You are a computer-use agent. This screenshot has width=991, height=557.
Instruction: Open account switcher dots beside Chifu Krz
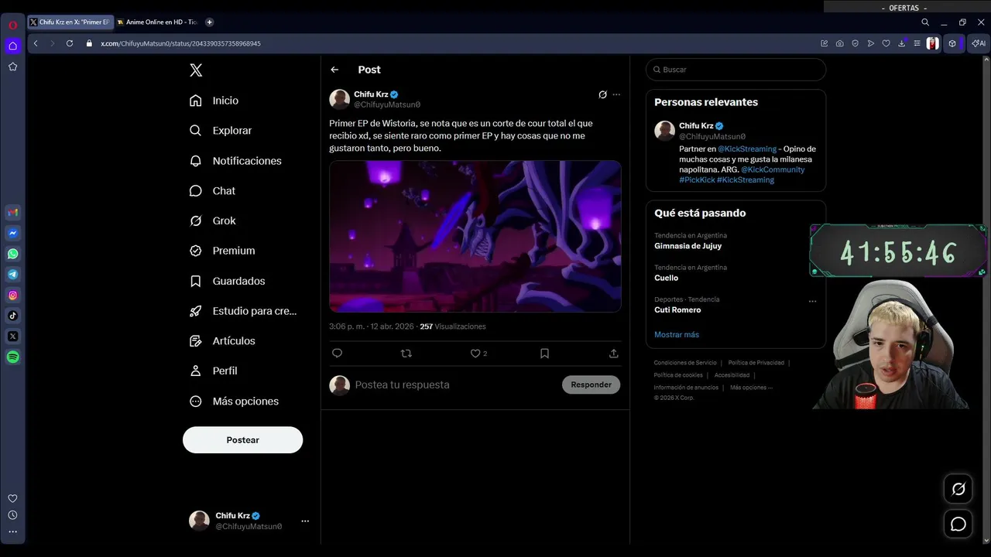(305, 521)
